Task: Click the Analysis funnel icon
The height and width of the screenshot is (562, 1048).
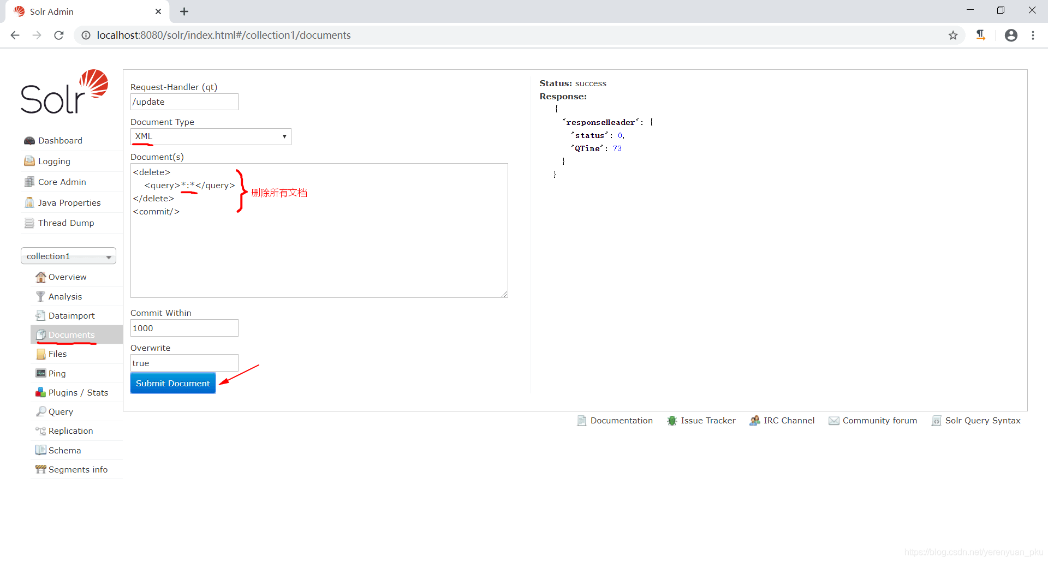Action: coord(40,296)
